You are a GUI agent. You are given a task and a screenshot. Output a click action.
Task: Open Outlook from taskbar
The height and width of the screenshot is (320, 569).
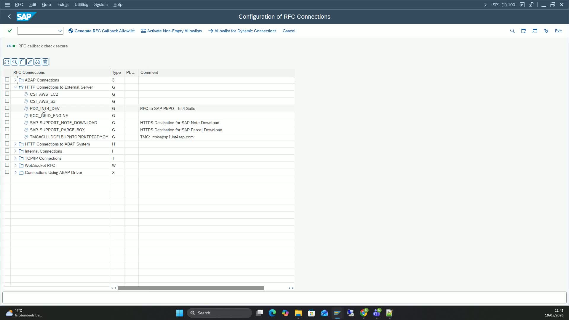click(x=324, y=313)
